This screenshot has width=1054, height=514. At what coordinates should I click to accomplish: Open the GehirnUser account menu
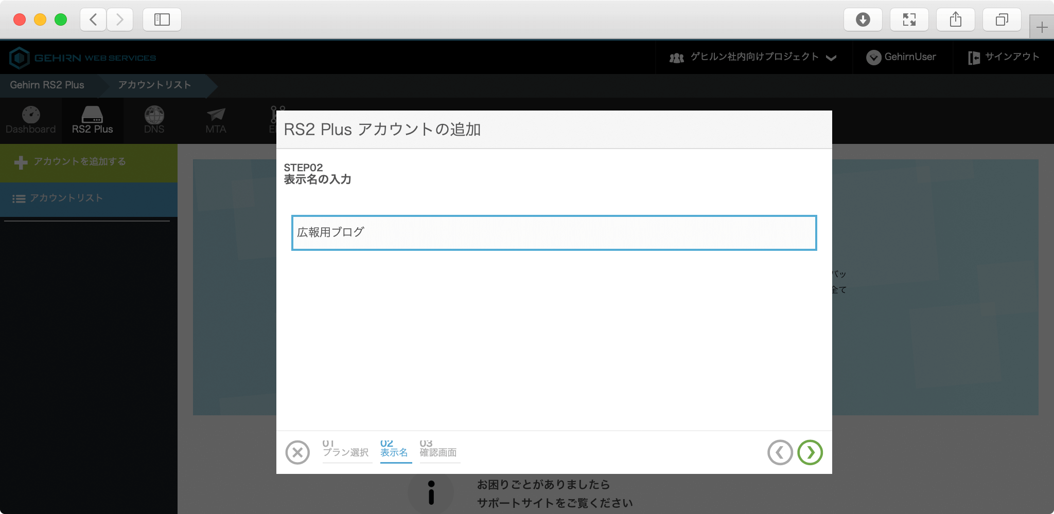[x=901, y=57]
